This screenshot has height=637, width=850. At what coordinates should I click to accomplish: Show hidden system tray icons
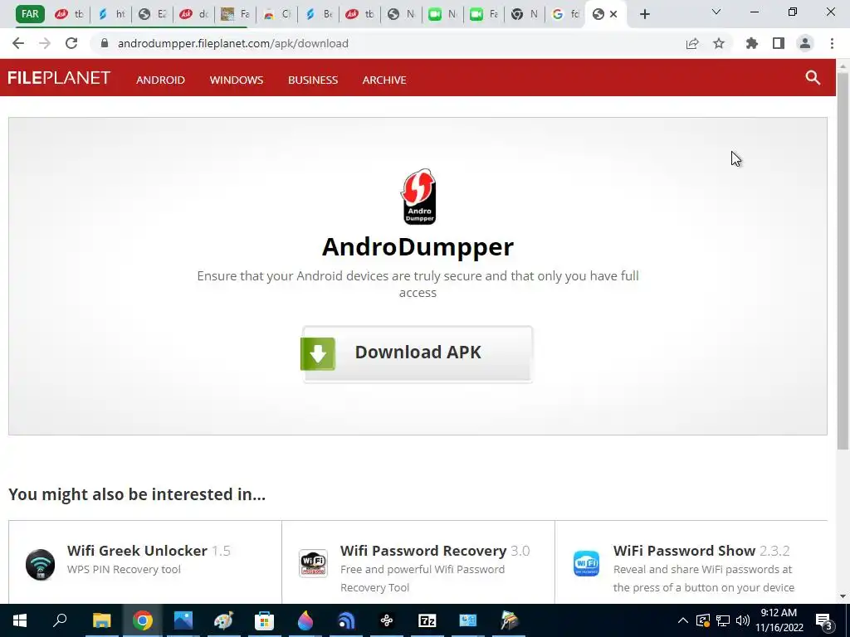pyautogui.click(x=683, y=620)
